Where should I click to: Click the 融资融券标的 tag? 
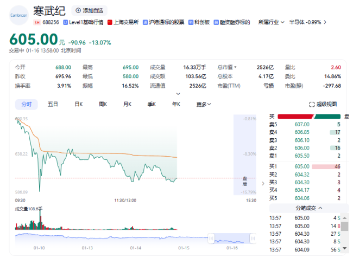pos(232,22)
